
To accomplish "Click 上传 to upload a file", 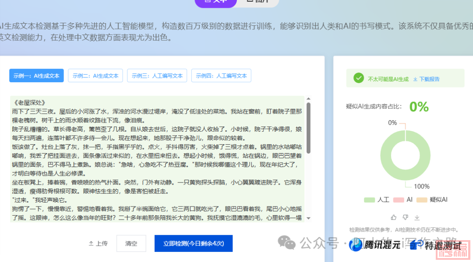I will tap(98, 243).
